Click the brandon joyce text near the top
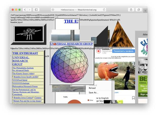This screenshot has height=116, width=157. 17,22
